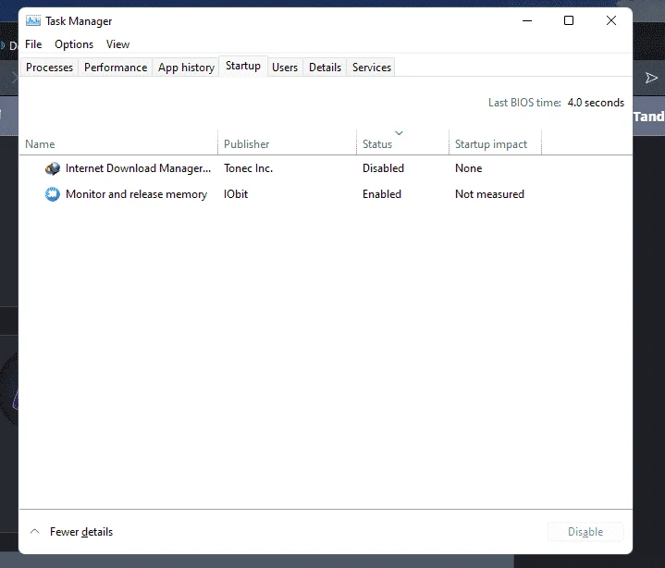
Task: Sort by the Publisher column header
Action: (287, 144)
